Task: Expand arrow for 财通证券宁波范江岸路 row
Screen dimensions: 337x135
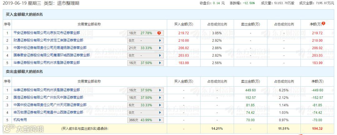Action: [x=160, y=41]
